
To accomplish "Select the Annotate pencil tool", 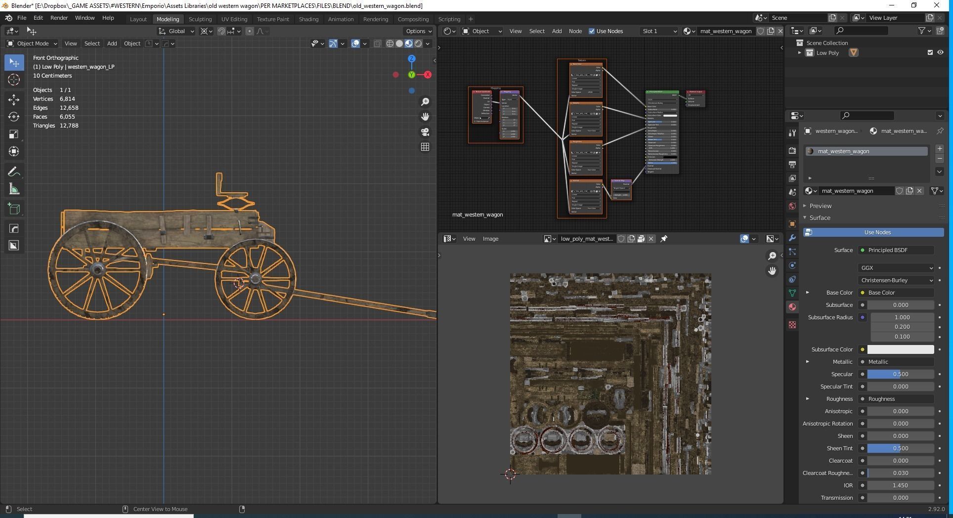I will click(x=14, y=172).
